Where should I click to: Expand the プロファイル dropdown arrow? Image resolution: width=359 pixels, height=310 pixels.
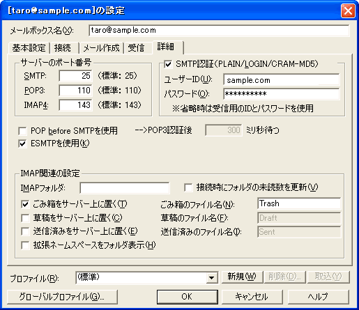coord(212,277)
